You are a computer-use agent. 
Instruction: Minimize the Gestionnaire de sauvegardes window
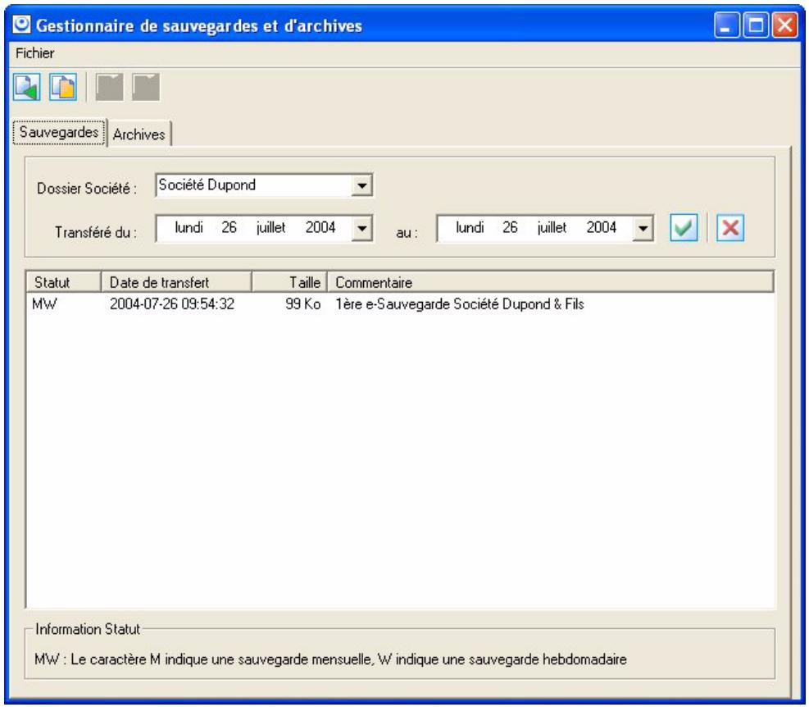727,25
